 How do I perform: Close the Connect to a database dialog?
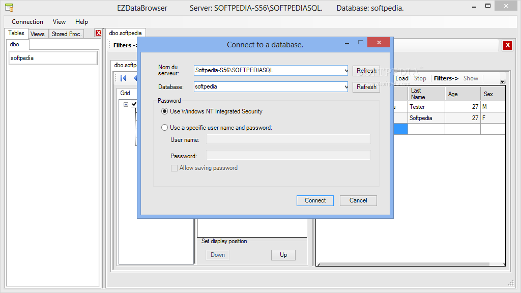click(x=379, y=43)
